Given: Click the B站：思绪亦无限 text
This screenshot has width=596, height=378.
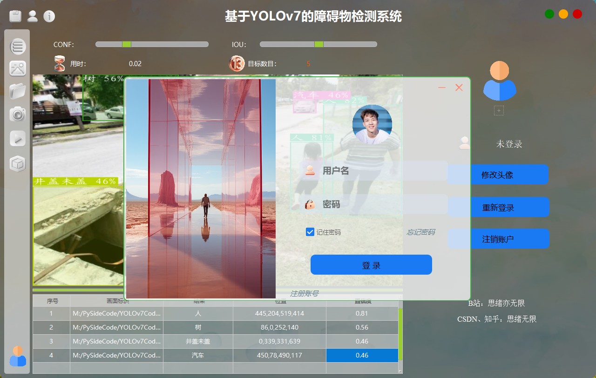Looking at the screenshot, I should 496,303.
